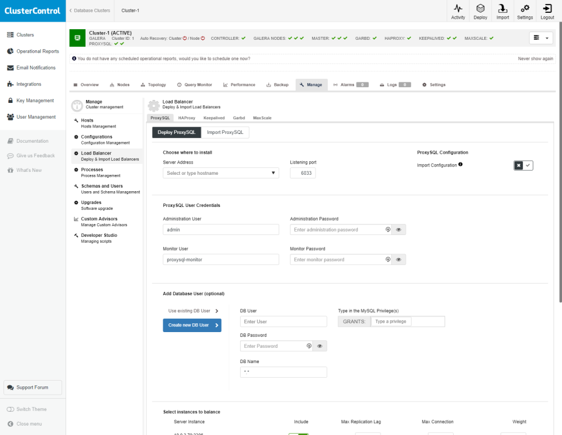Switch to the Nodes tab
The height and width of the screenshot is (435, 562).
click(x=119, y=85)
